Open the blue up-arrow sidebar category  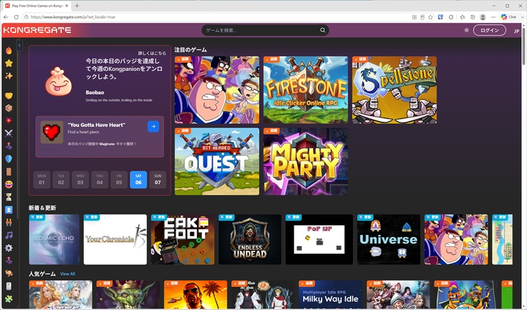pyautogui.click(x=9, y=209)
